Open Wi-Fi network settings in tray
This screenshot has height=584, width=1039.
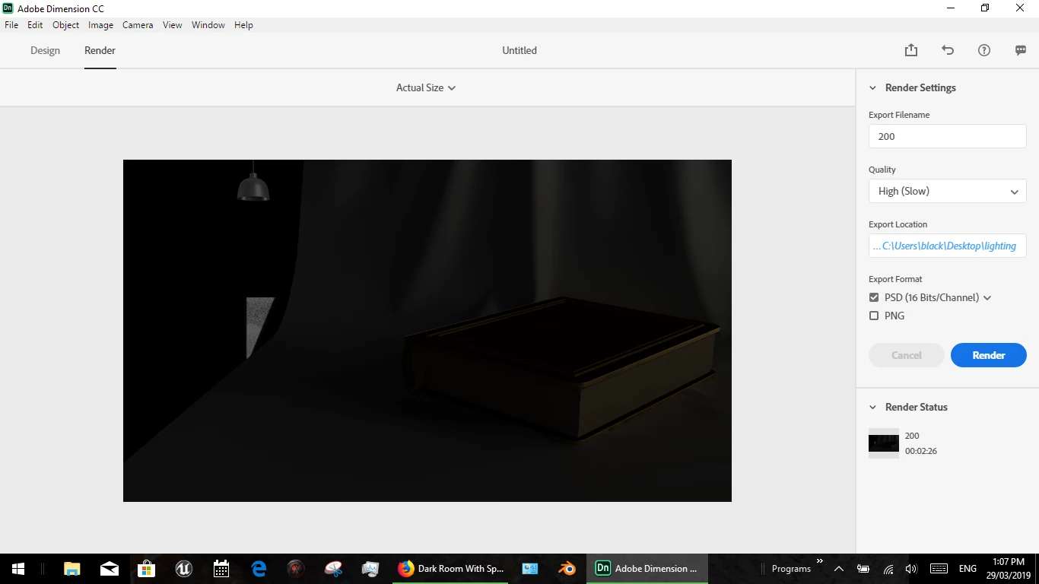(x=888, y=568)
